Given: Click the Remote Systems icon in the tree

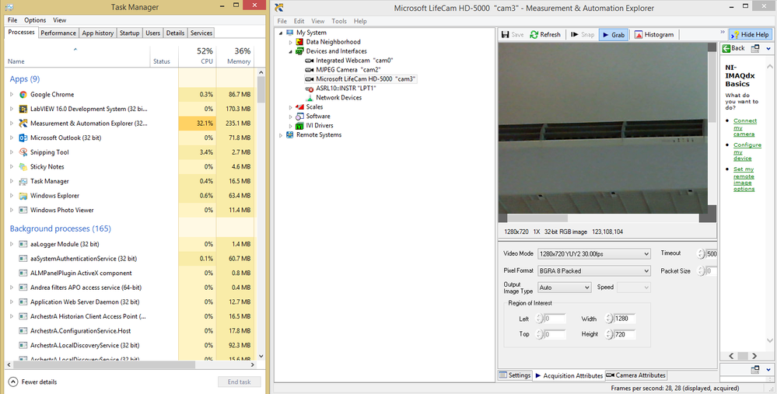Looking at the screenshot, I should (289, 134).
